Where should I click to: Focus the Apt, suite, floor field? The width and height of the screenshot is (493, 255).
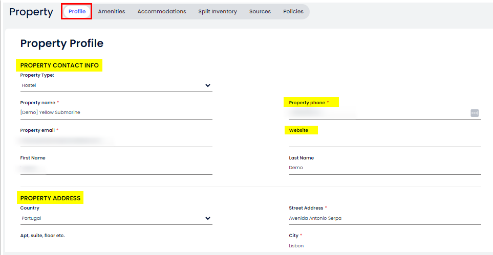116,245
